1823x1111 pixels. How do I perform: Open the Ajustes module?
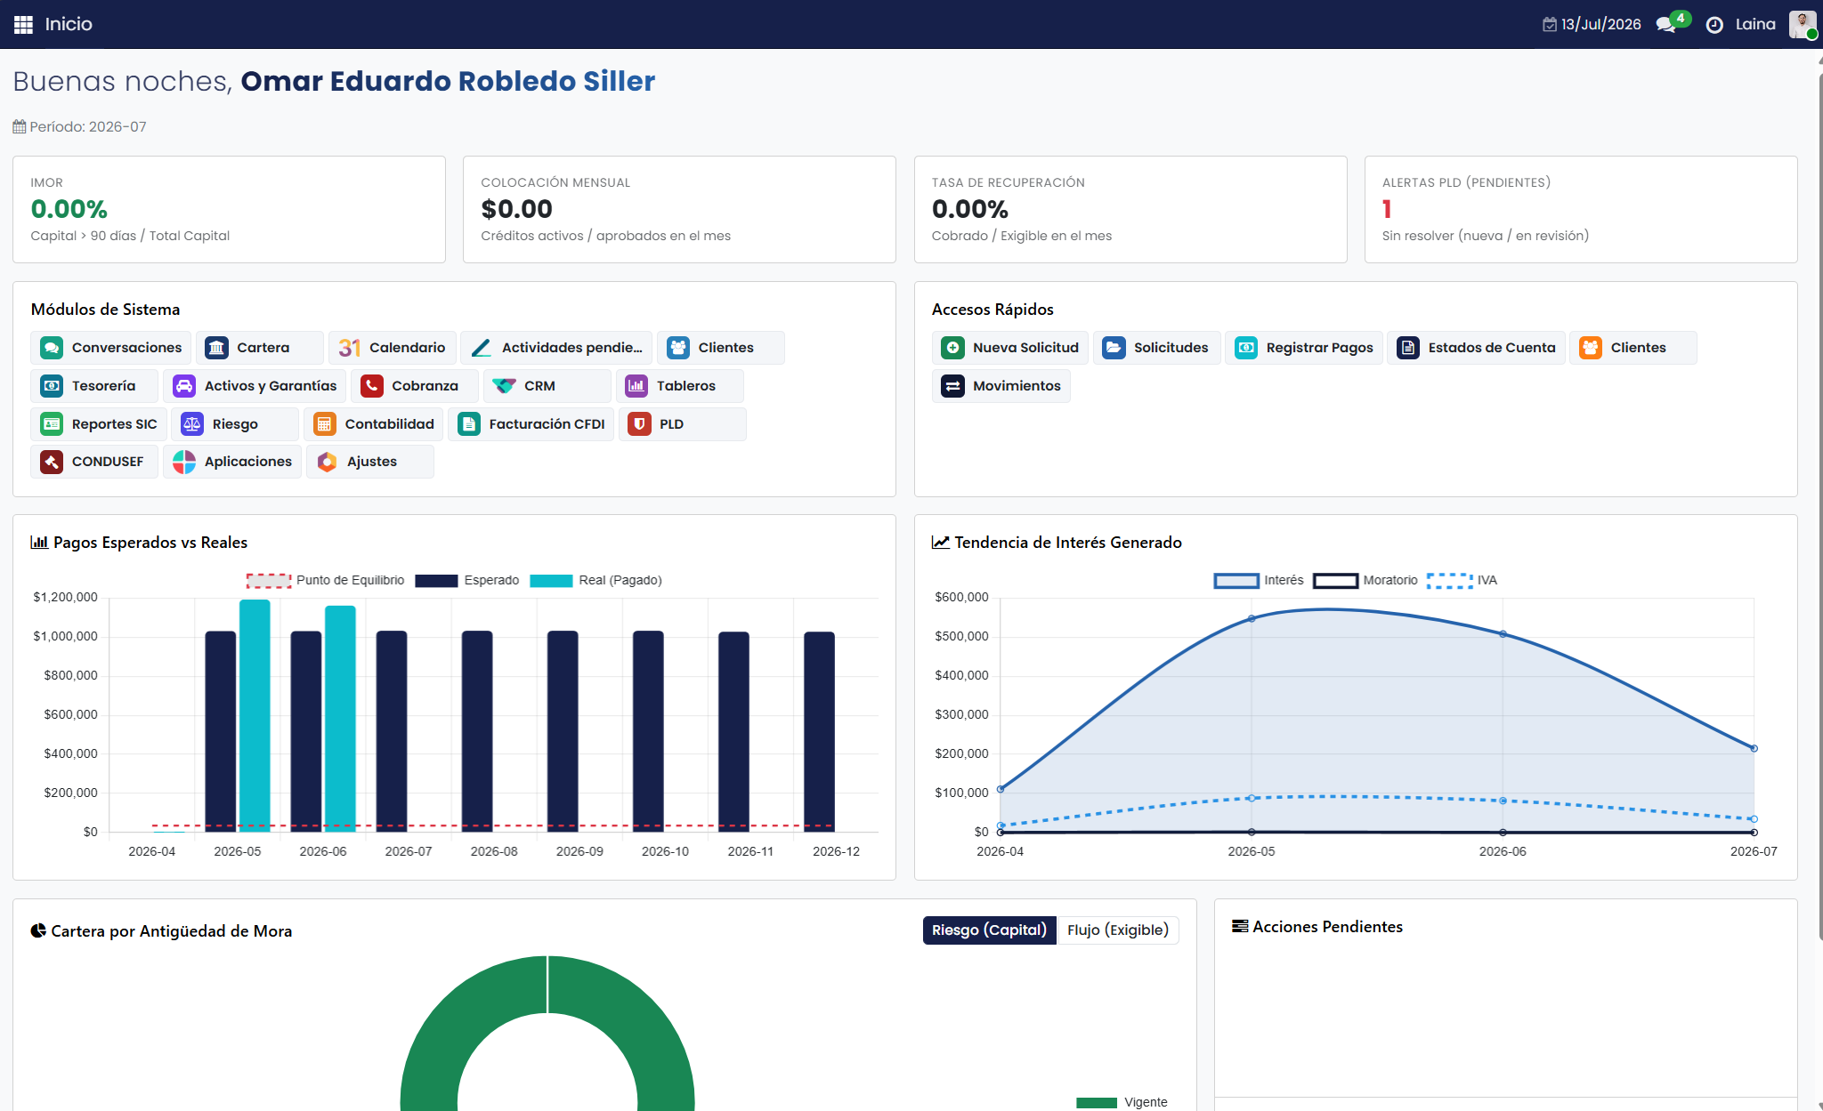(x=370, y=462)
